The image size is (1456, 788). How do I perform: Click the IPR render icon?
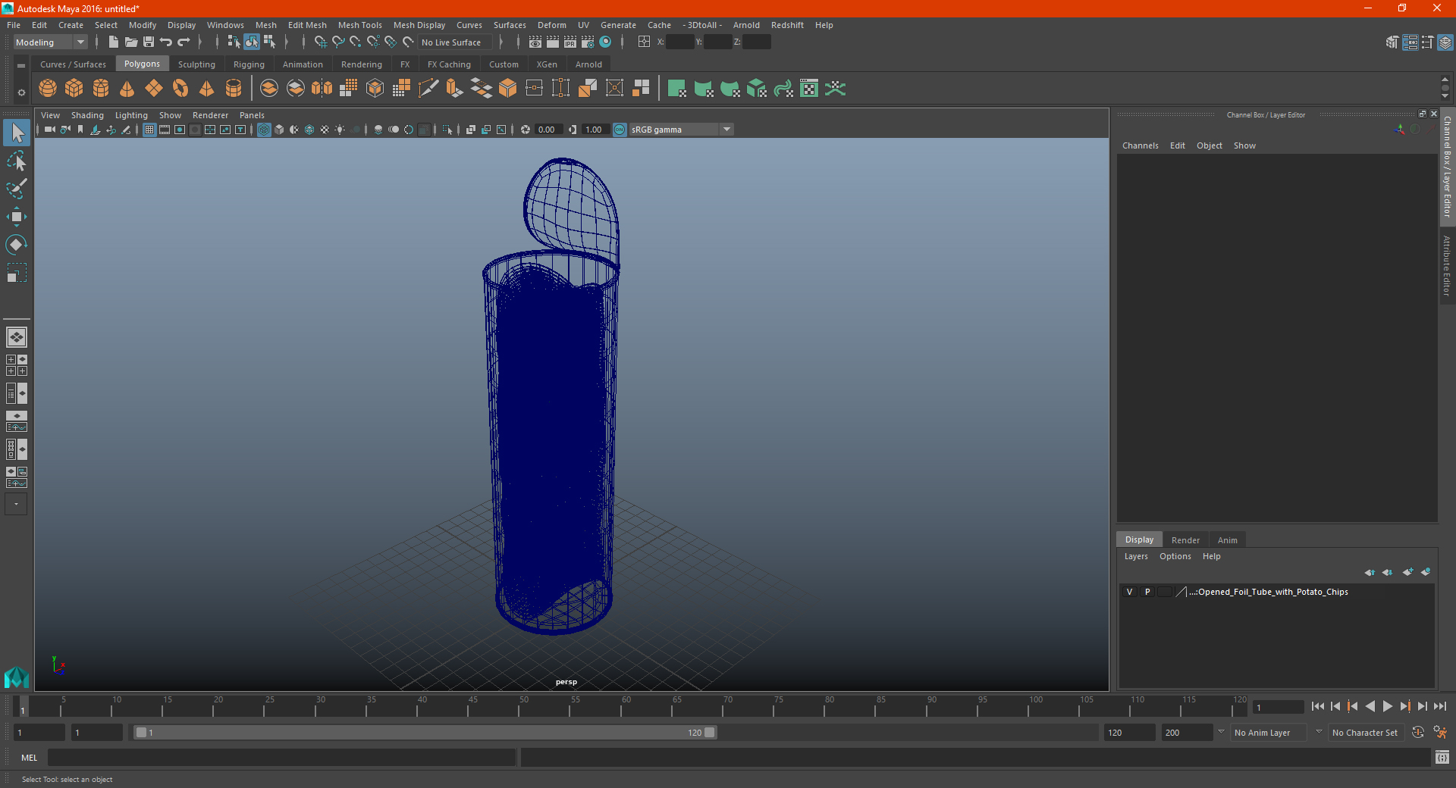(x=570, y=42)
